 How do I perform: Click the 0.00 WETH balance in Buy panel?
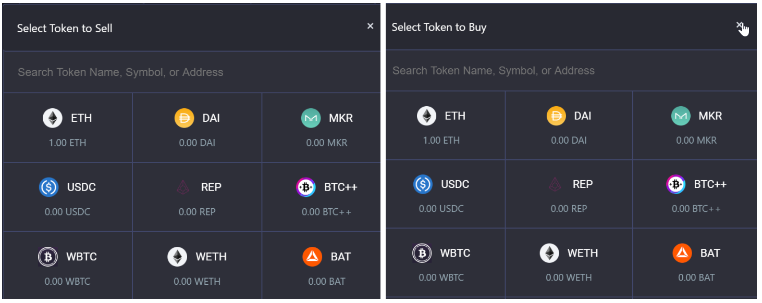tap(569, 277)
